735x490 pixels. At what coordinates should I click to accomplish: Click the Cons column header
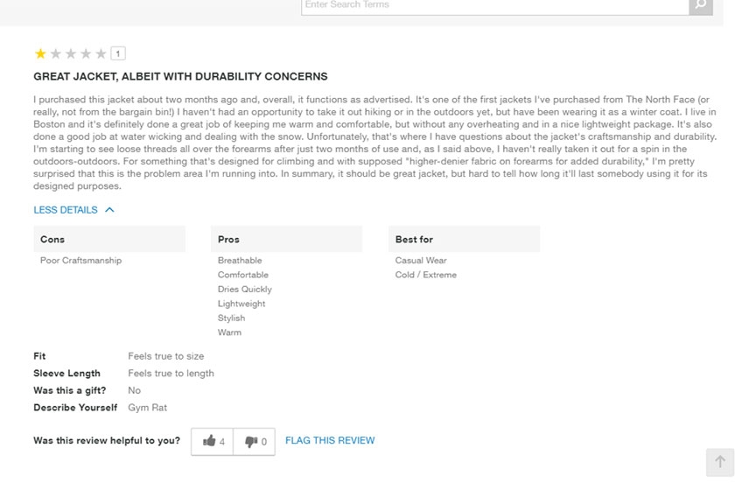pyautogui.click(x=52, y=239)
